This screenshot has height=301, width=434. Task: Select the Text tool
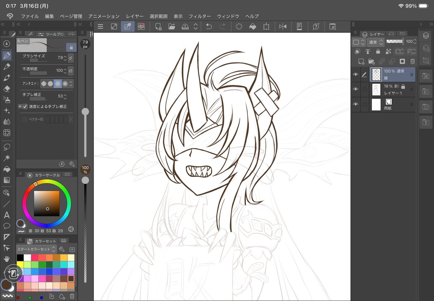pyautogui.click(x=7, y=215)
